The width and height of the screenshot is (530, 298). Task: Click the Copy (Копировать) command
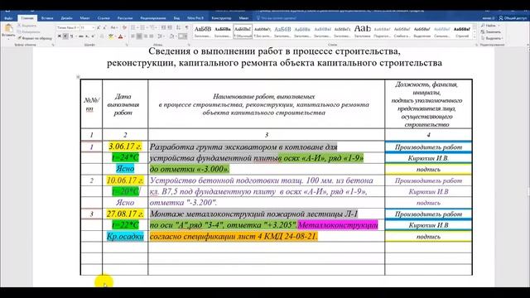(29, 31)
